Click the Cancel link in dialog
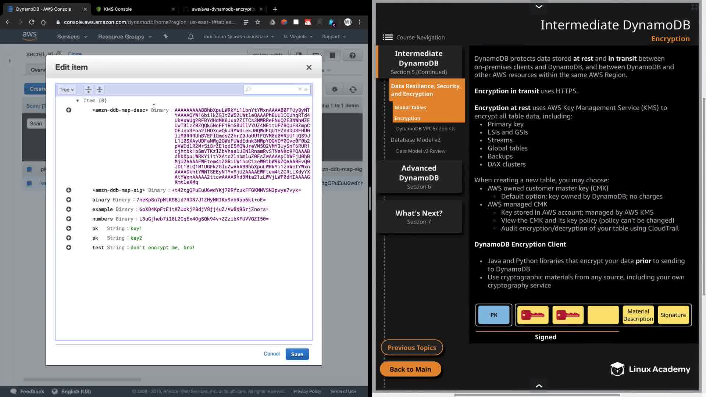Screen dimensions: 706x397 (271, 354)
